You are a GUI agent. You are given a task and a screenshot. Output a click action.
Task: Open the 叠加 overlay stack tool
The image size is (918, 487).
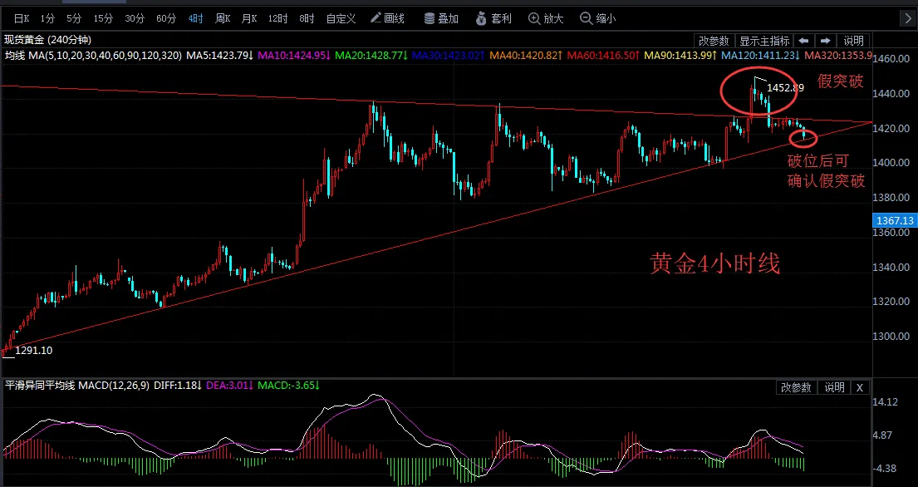pos(441,19)
